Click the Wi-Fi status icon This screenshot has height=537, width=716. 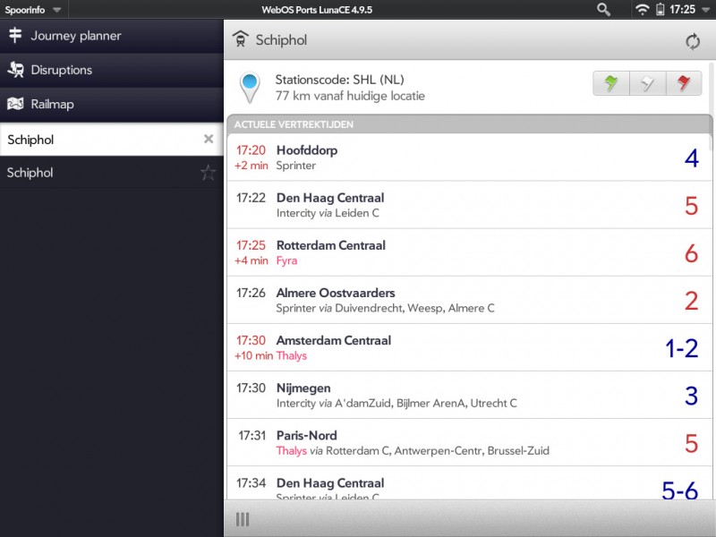pyautogui.click(x=642, y=9)
